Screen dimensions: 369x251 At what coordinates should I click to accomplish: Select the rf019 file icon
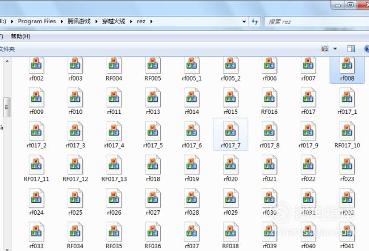pyautogui.click(x=192, y=164)
